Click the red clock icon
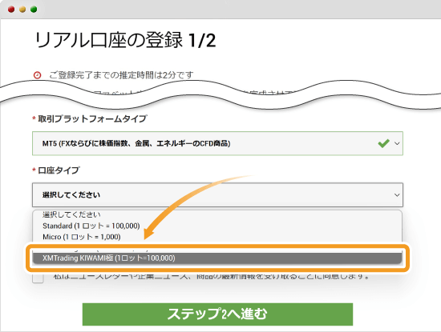 pos(37,75)
